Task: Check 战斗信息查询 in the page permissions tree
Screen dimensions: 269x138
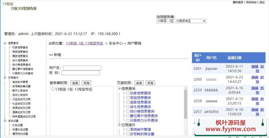Action: point(128,107)
